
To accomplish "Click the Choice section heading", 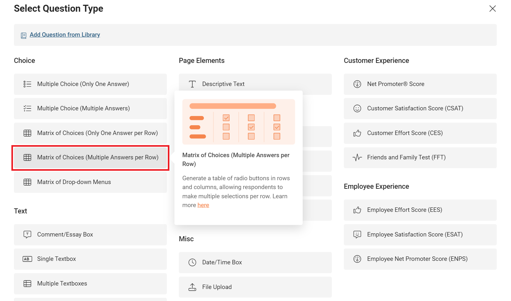I will (x=24, y=61).
